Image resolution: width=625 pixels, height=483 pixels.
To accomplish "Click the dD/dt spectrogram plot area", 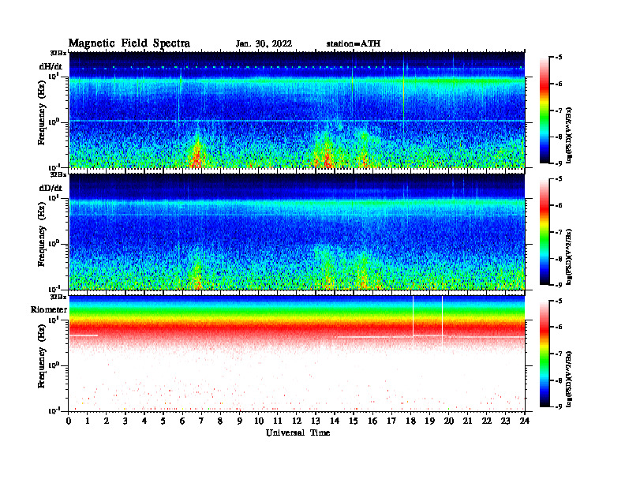I will 297,231.
